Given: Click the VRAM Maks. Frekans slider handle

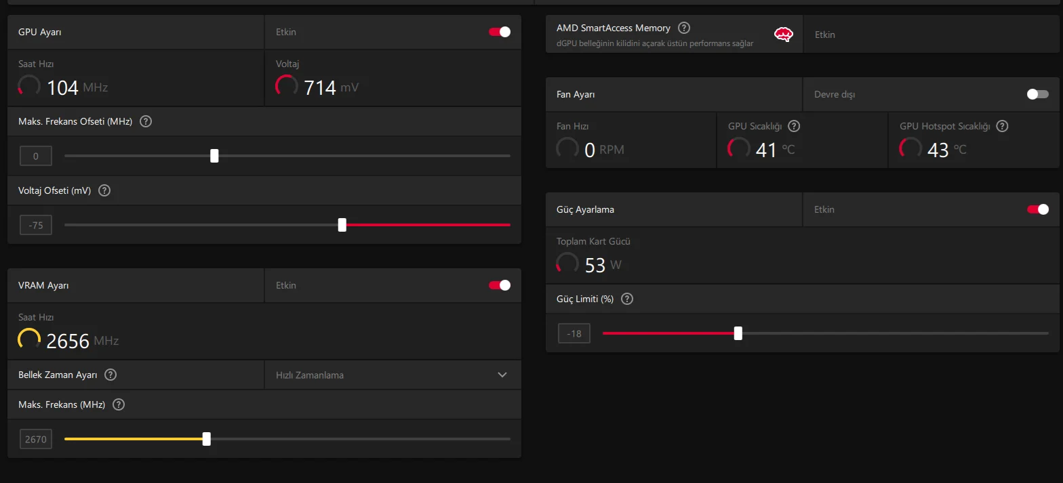Looking at the screenshot, I should [207, 439].
